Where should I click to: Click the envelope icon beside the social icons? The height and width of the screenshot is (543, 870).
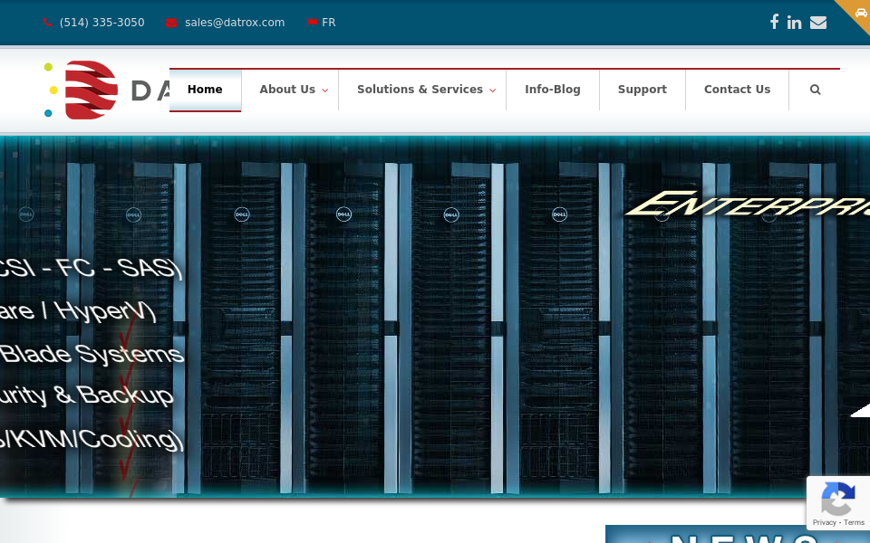click(817, 22)
